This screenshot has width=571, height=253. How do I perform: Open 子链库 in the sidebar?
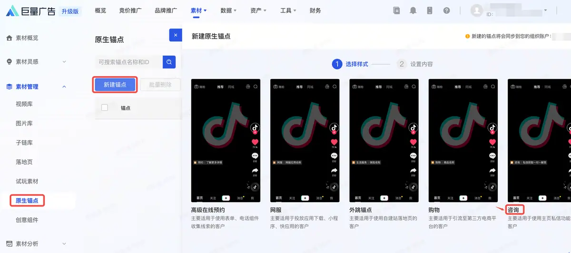(24, 143)
